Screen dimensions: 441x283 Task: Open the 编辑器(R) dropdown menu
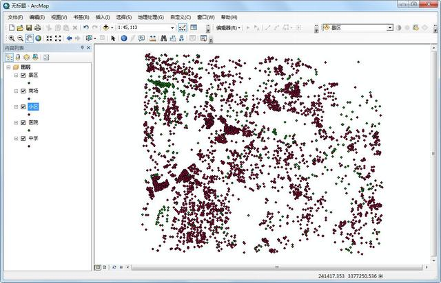pos(228,27)
